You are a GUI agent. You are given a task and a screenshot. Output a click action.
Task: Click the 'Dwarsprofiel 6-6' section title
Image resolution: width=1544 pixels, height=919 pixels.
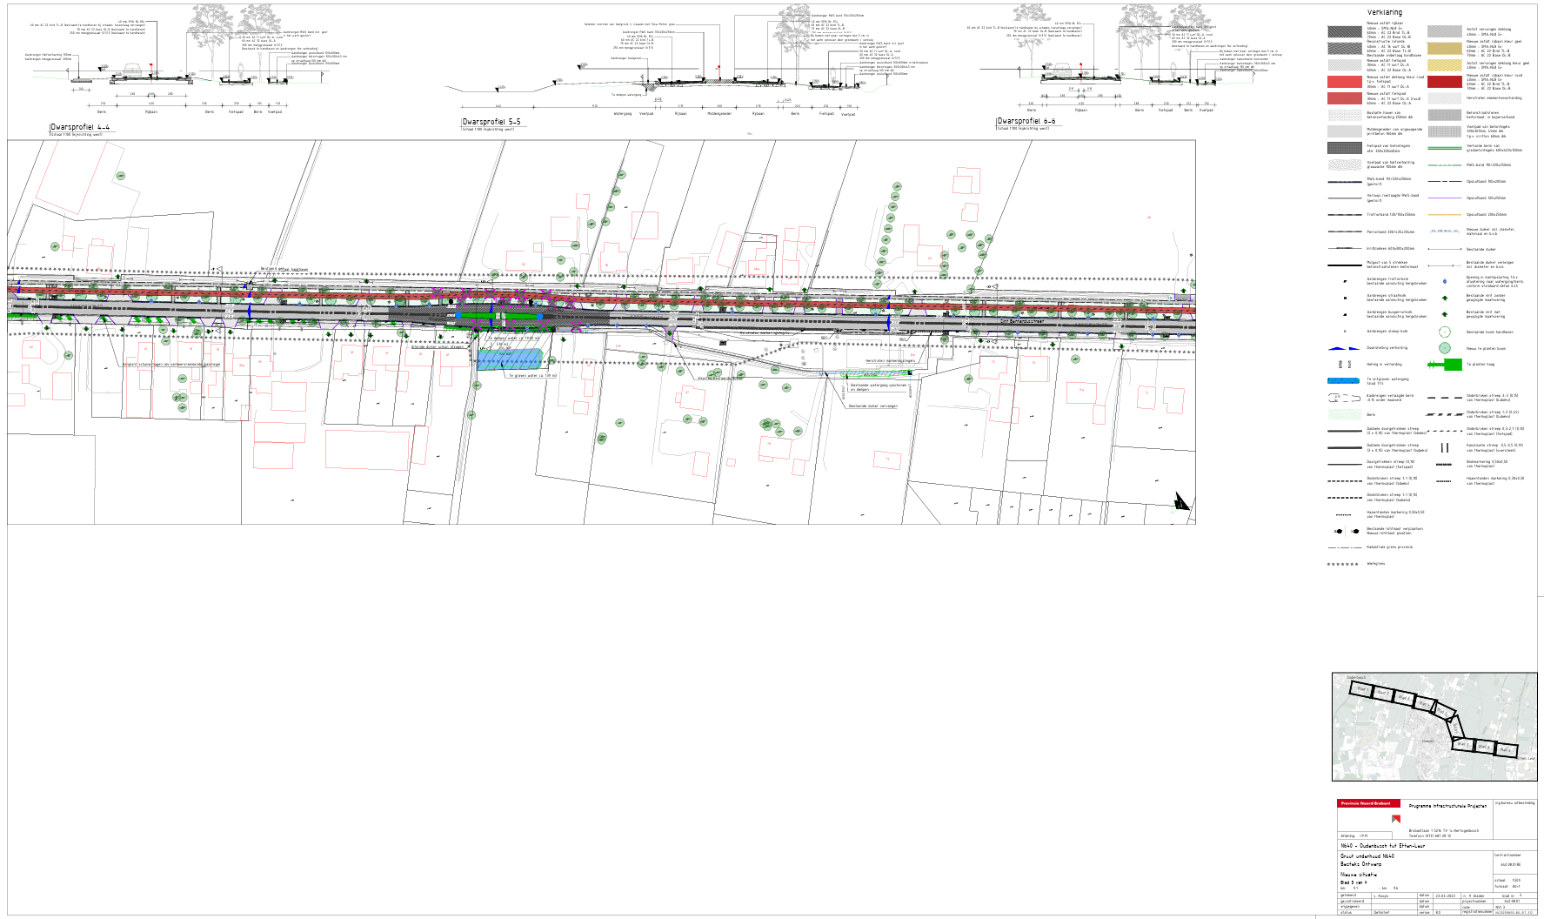click(x=1026, y=121)
